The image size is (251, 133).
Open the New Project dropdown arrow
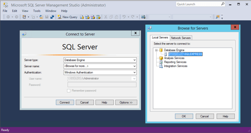(x=28, y=17)
